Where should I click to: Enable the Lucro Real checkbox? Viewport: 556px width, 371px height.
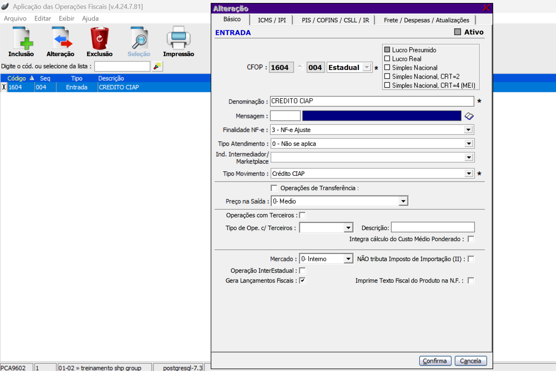click(x=387, y=59)
